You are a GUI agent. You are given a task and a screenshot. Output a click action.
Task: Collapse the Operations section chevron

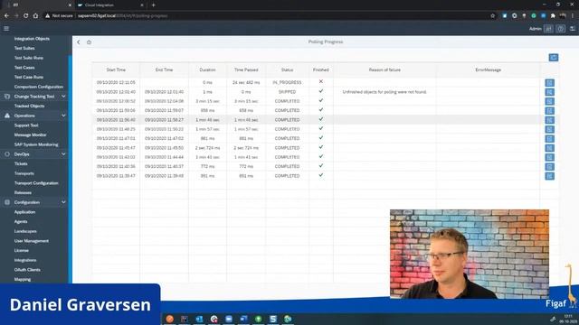click(63, 116)
